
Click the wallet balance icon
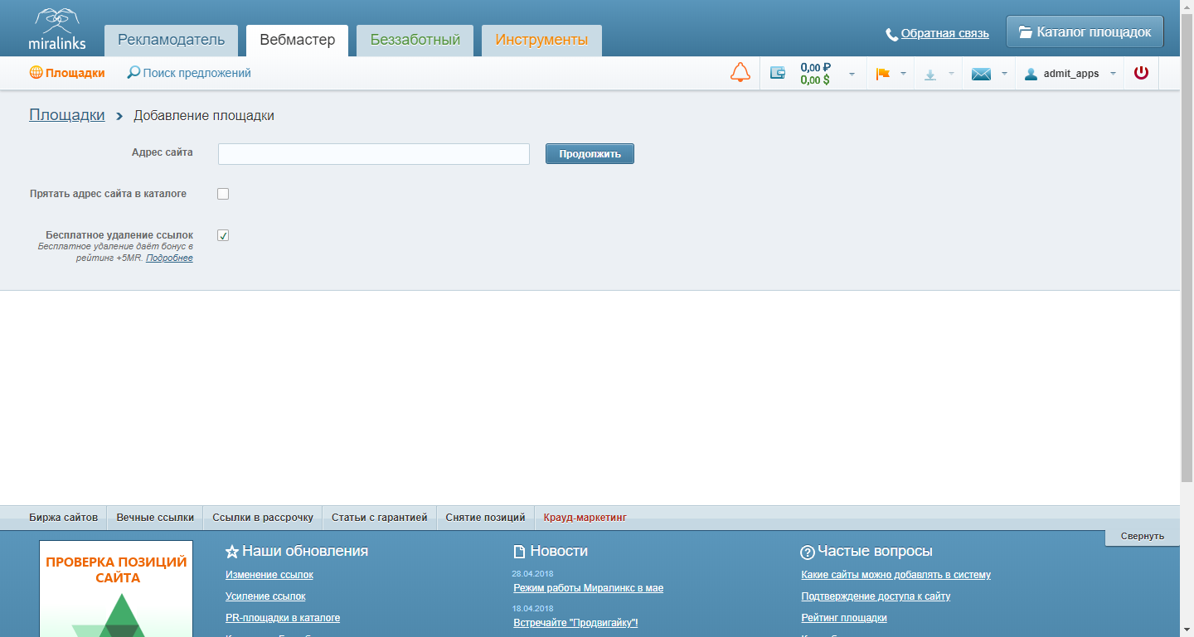coord(778,73)
